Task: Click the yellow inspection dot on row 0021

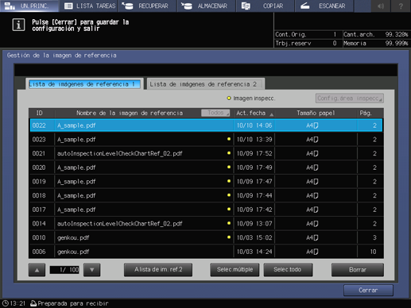Action: (x=229, y=152)
